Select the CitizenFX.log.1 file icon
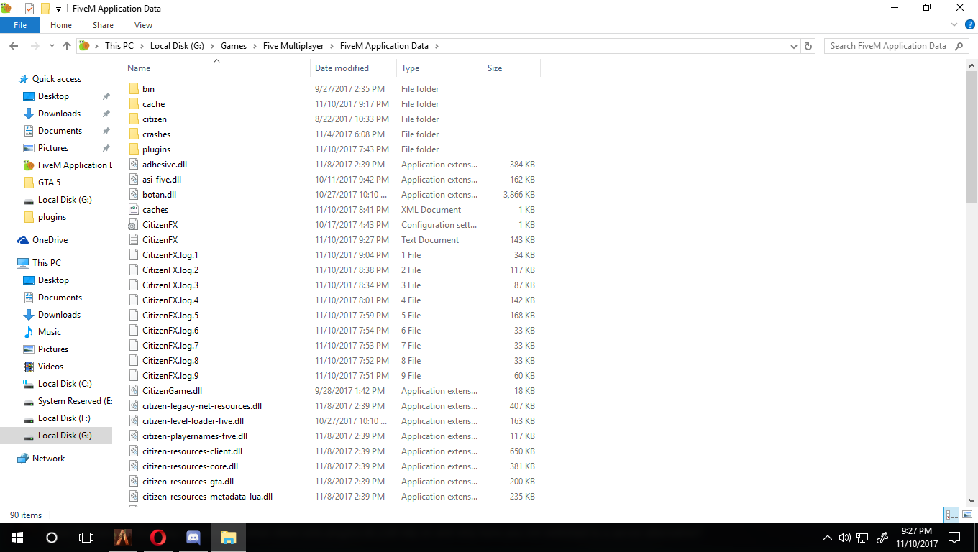This screenshot has height=552, width=978. point(134,255)
